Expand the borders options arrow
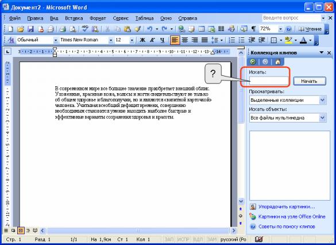 click(x=281, y=40)
